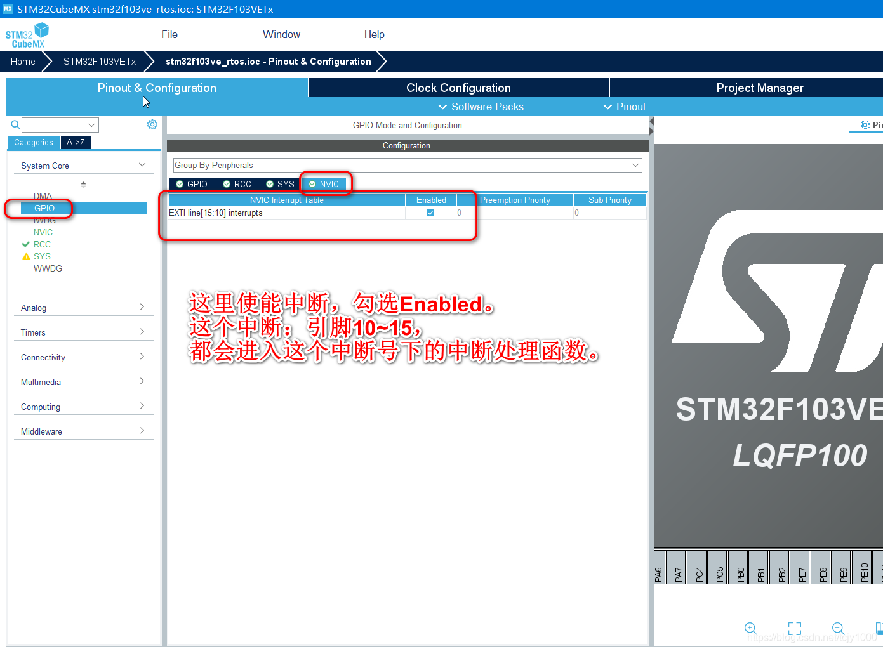Viewport: 883px width, 649px height.
Task: Open the settings gear icon
Action: point(152,124)
